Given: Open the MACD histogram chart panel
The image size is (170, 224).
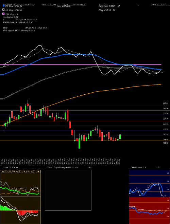Looking at the screenshot, I should click(x=20, y=210).
